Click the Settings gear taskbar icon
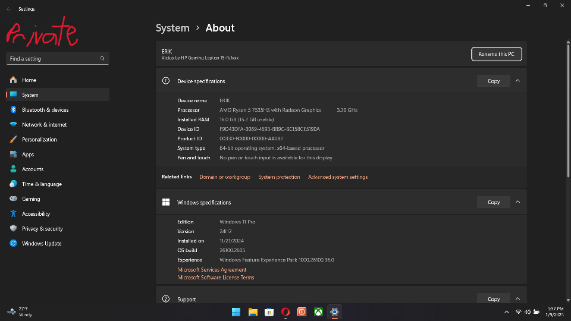The image size is (571, 321). click(x=335, y=312)
